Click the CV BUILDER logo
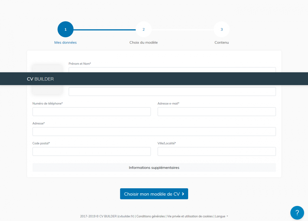The height and width of the screenshot is (221, 308). tap(40, 79)
